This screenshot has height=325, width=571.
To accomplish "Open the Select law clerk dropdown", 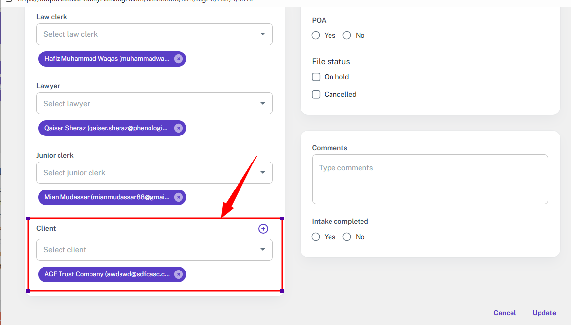I will click(154, 34).
